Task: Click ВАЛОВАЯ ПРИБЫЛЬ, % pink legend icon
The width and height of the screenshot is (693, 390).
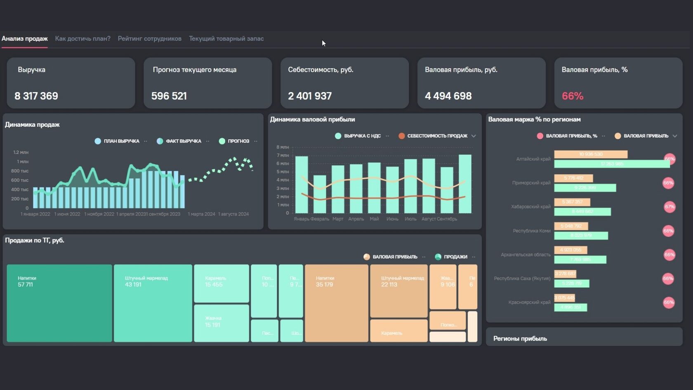Action: [x=540, y=136]
